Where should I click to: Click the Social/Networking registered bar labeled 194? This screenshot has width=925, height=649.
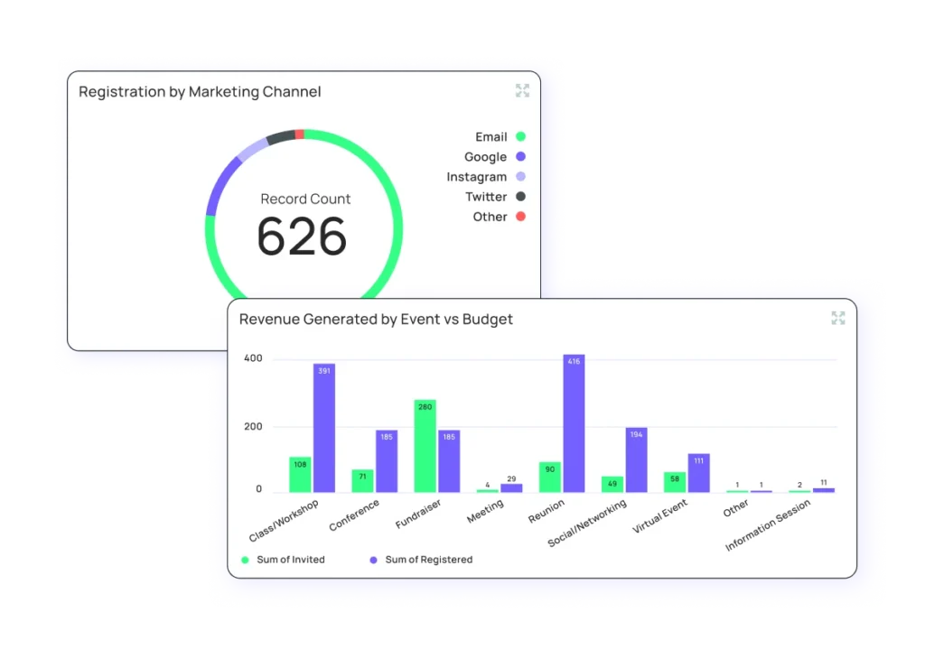coord(636,459)
